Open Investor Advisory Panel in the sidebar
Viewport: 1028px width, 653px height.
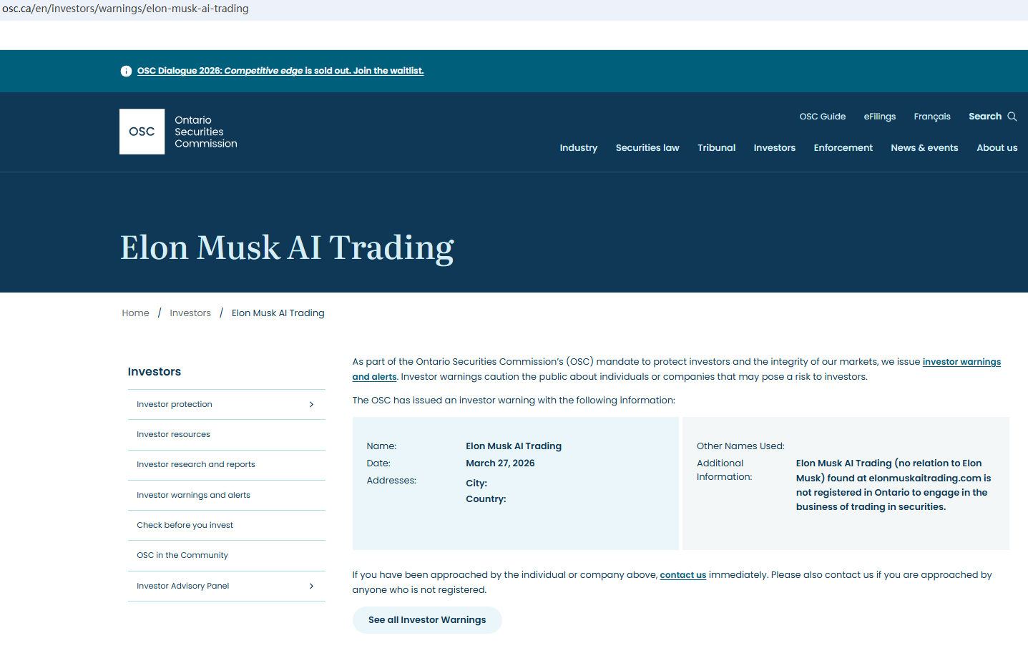tap(183, 586)
